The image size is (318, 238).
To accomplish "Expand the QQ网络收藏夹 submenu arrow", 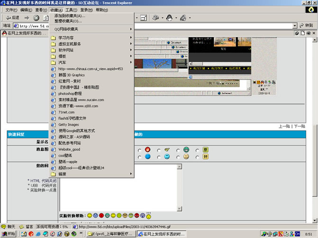I will pyautogui.click(x=131, y=29).
